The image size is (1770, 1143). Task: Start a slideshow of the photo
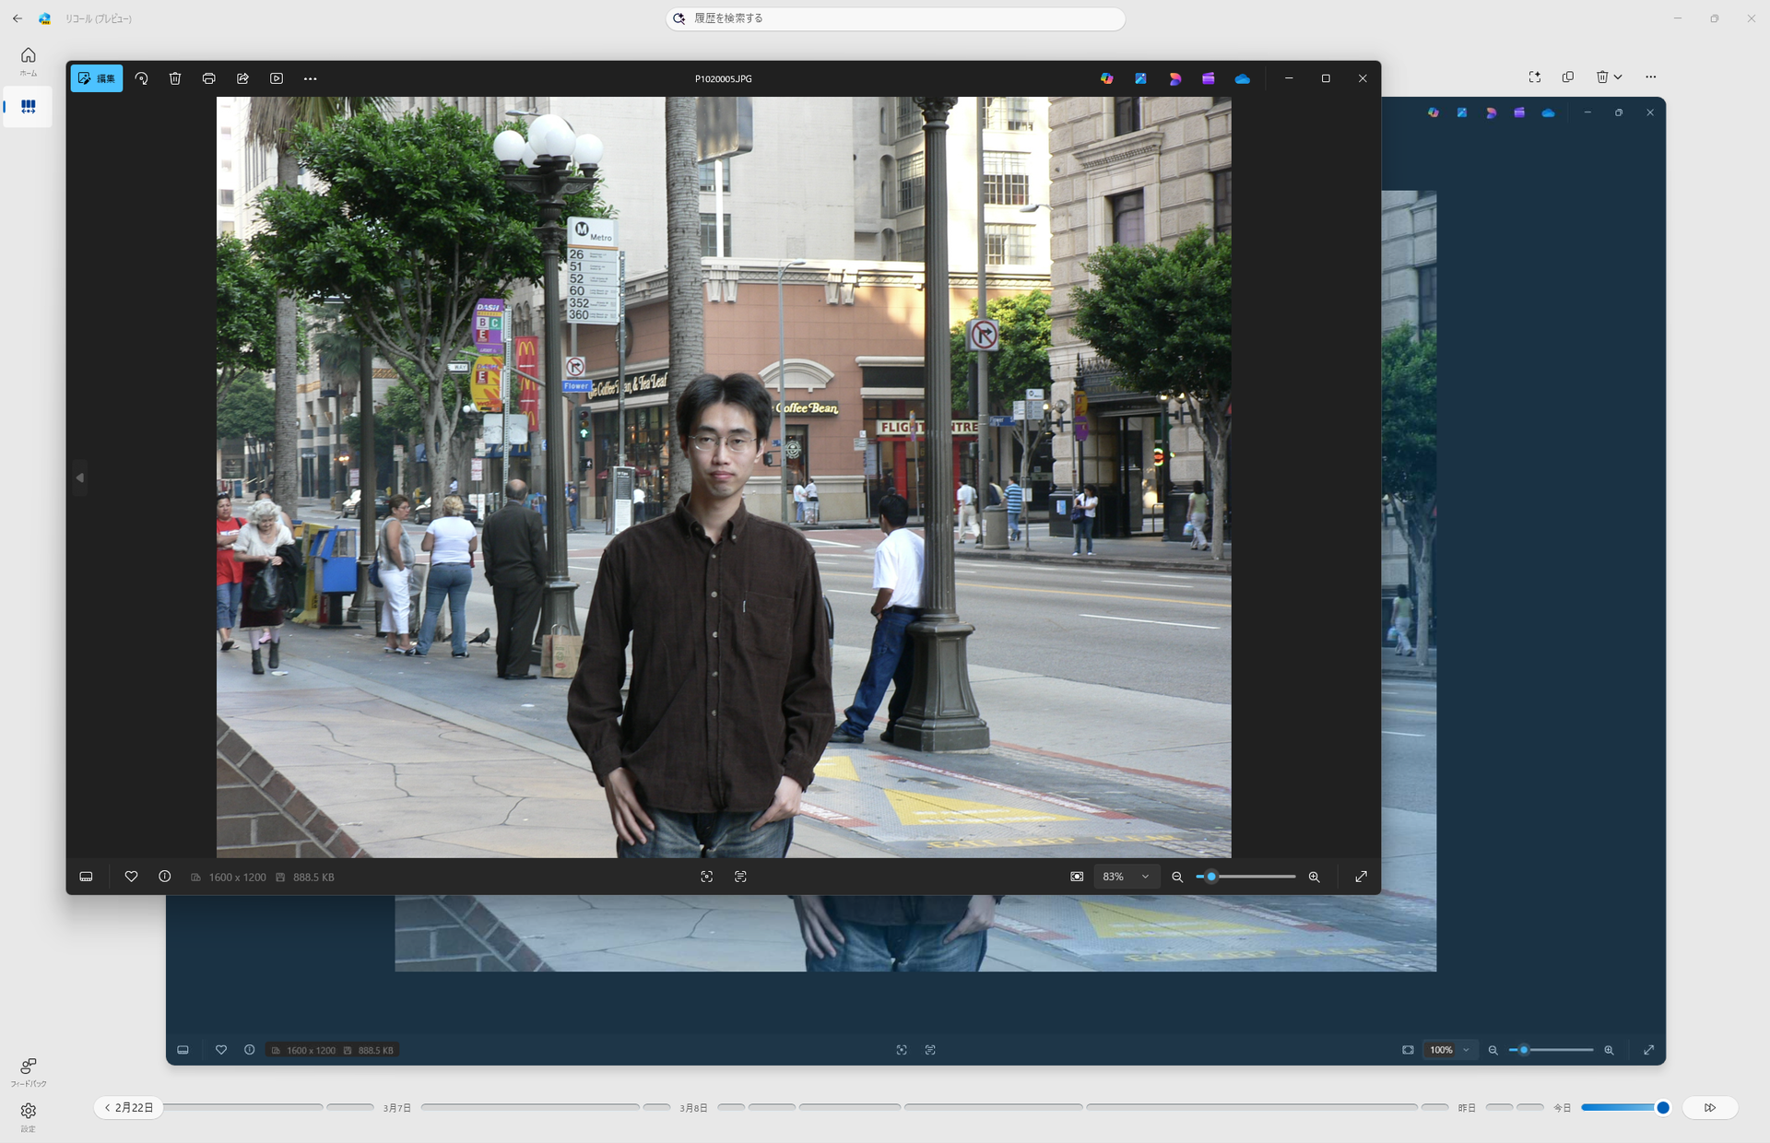[276, 78]
